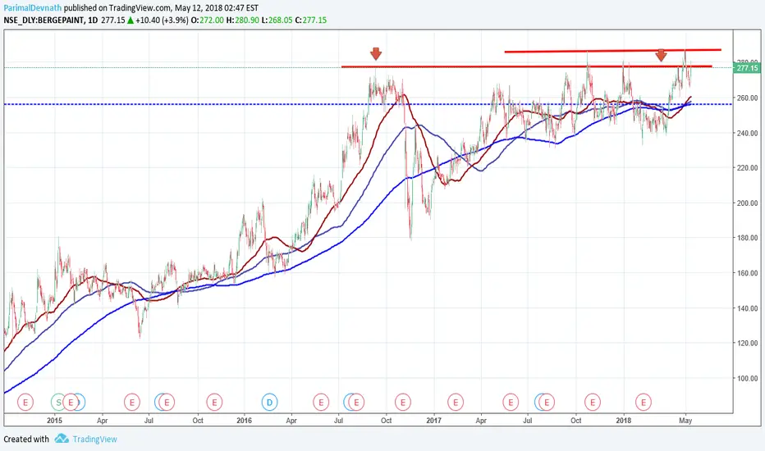This screenshot has width=765, height=451.
Task: Open the first earnings E marker at far left
Action: click(25, 403)
